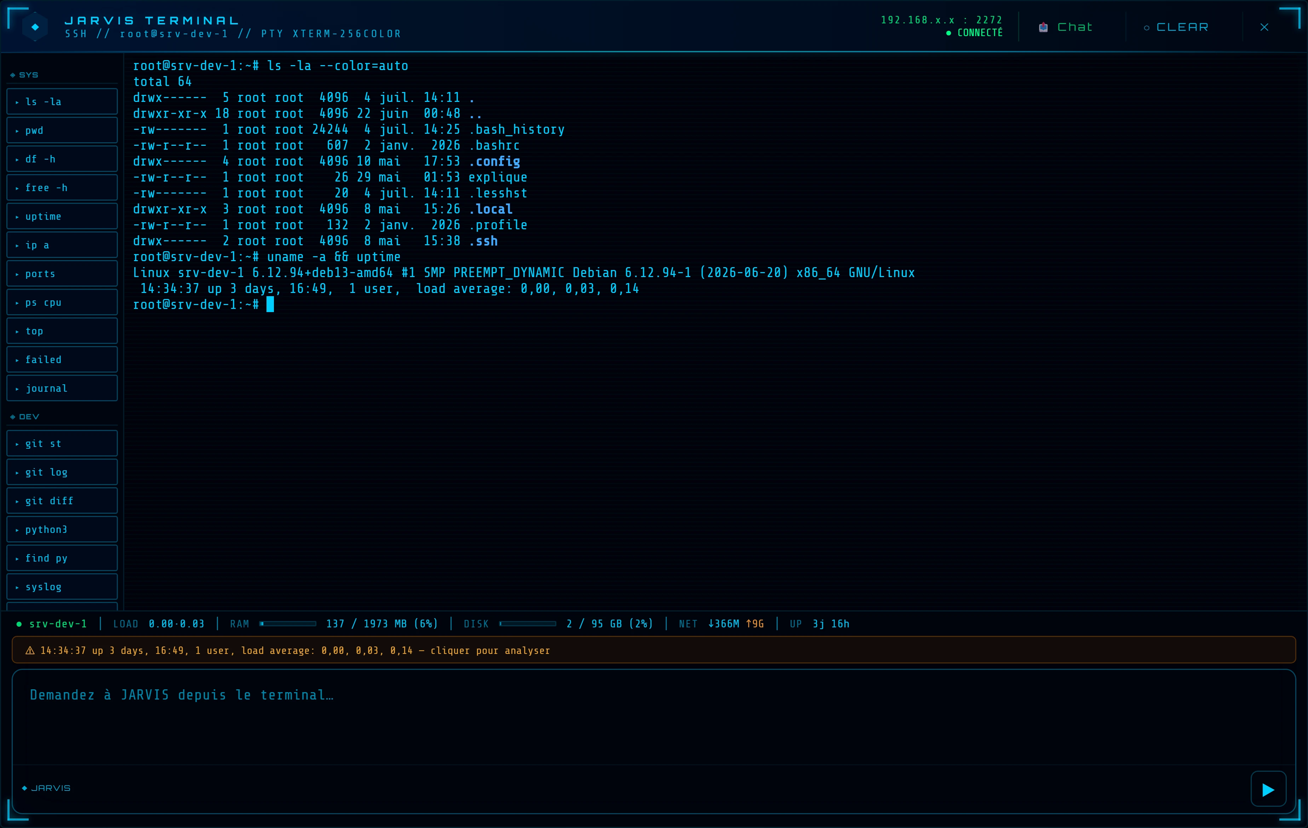This screenshot has width=1308, height=828.
Task: Click the .bash_history file name
Action: 517,130
